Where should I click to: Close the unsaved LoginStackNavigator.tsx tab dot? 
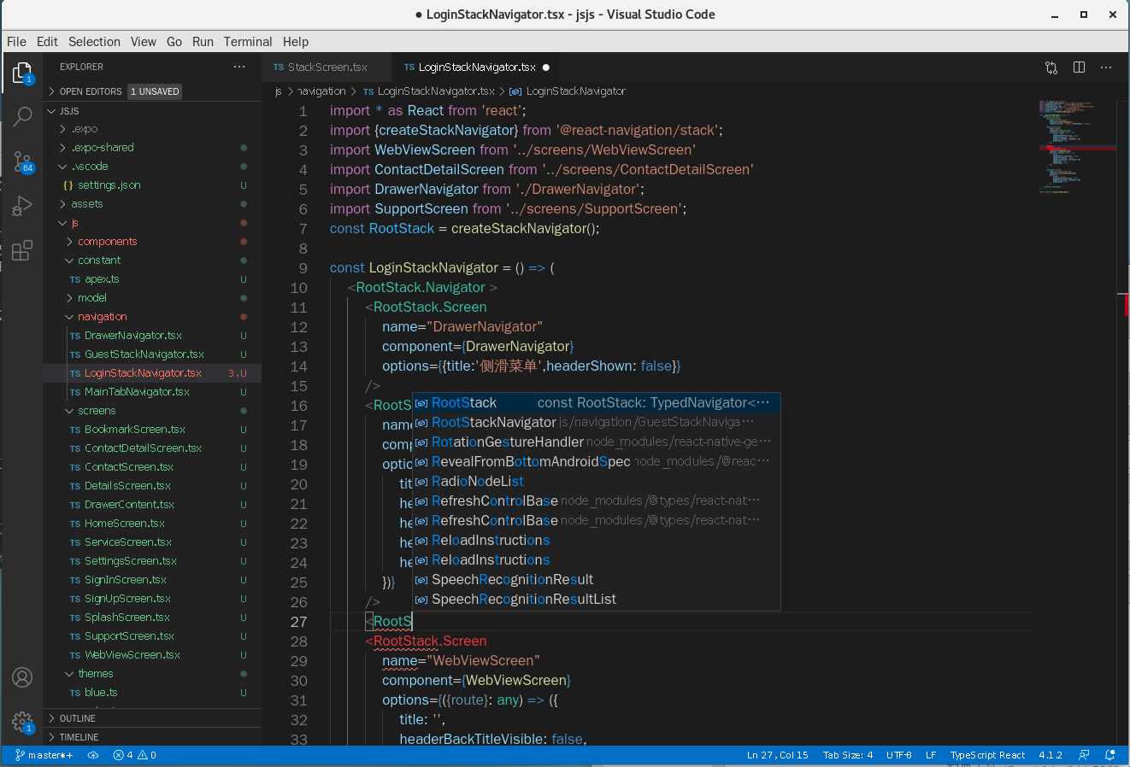pos(546,67)
